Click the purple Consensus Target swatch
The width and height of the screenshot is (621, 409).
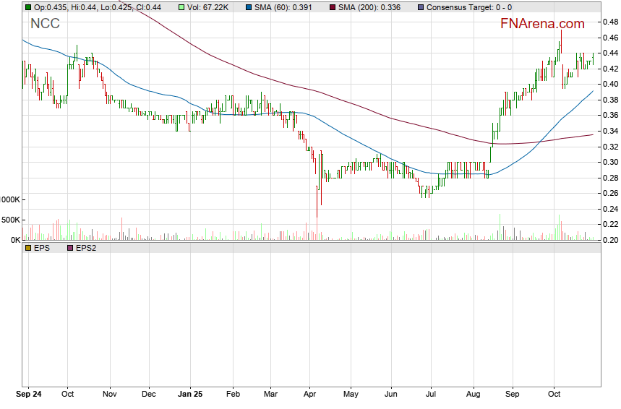coord(421,7)
